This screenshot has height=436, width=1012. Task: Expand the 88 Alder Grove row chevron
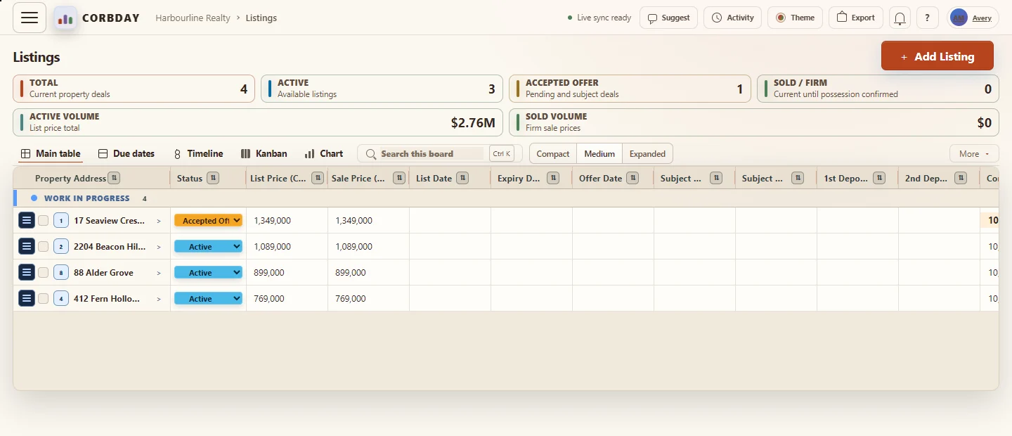[x=159, y=273]
